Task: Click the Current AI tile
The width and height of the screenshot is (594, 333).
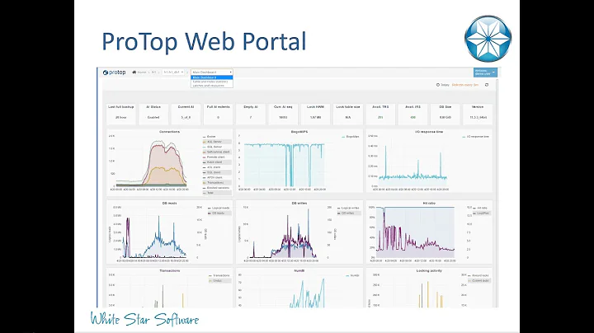Action: (186, 114)
